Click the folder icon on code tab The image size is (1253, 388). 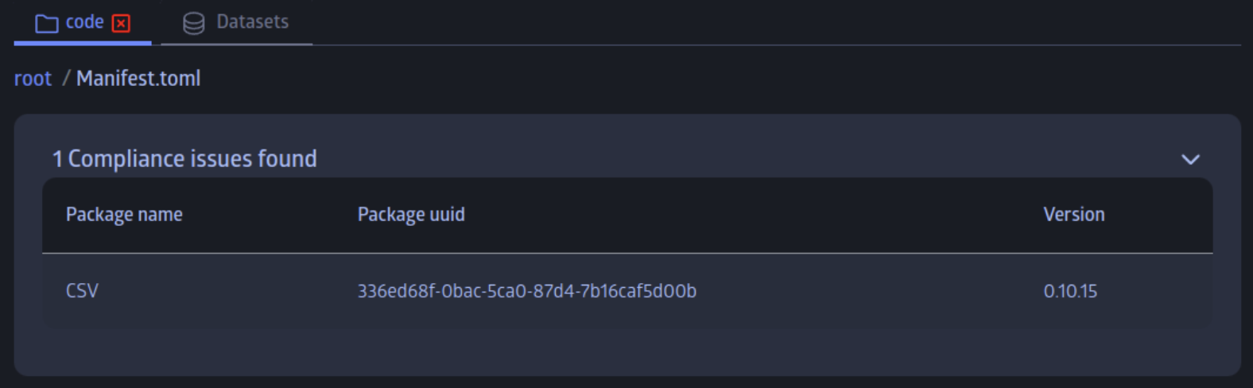coord(46,24)
